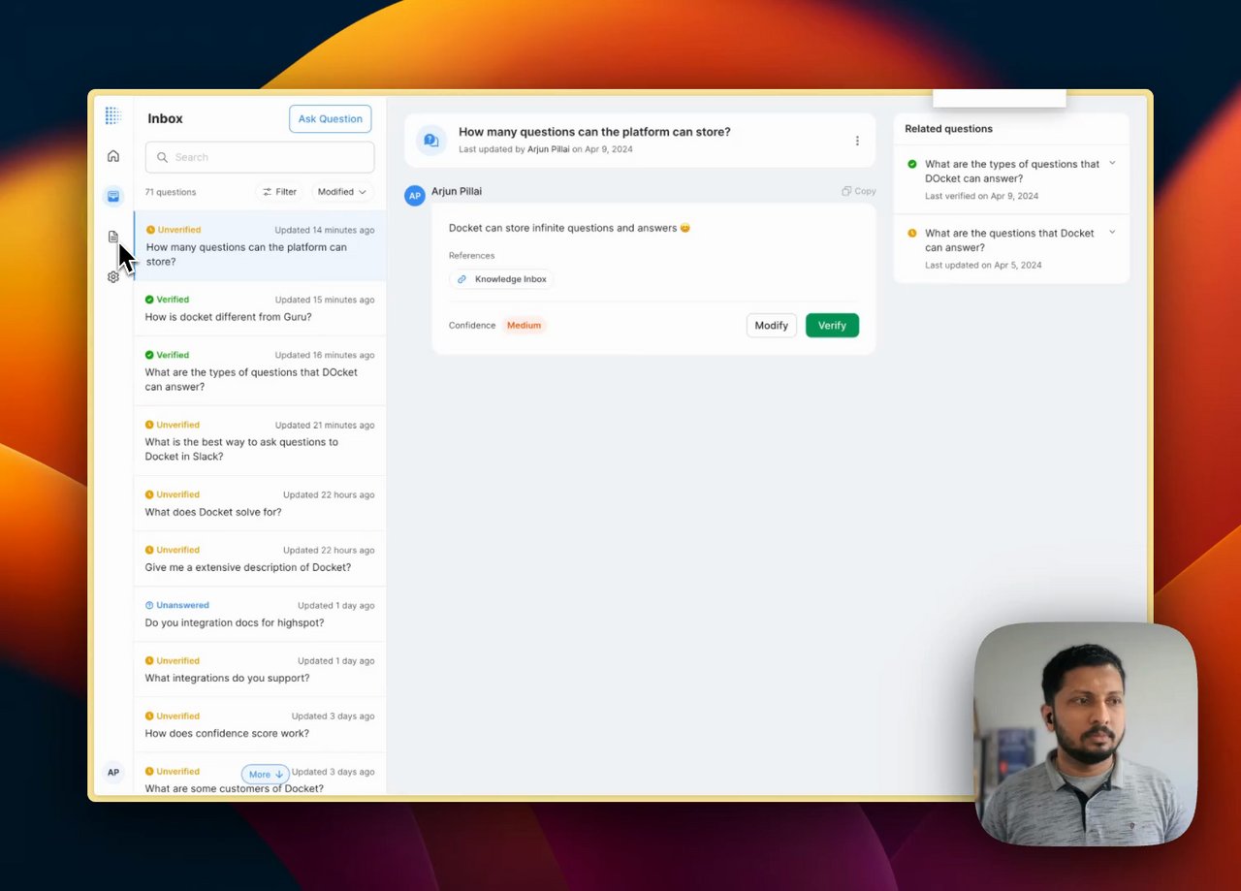
Task: Open 'What are some customers of Docket?'
Action: [x=260, y=776]
